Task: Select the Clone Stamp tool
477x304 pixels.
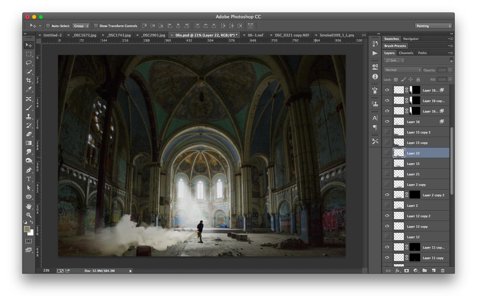Action: [x=29, y=117]
